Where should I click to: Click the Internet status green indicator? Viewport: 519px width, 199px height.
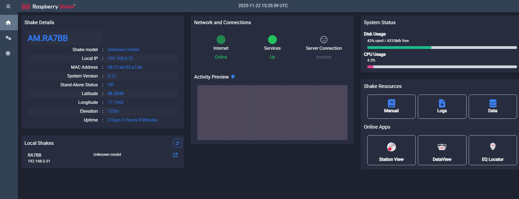(221, 40)
